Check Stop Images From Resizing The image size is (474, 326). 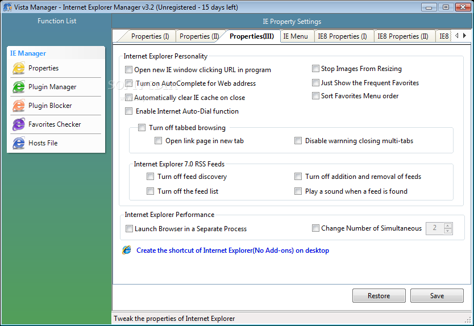click(x=315, y=69)
